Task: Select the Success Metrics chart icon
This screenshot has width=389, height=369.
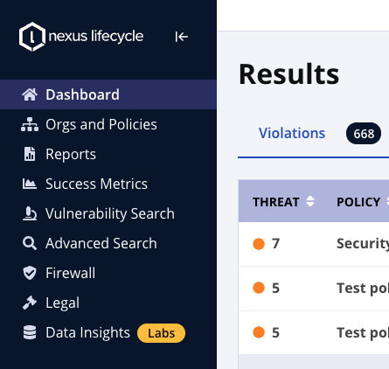Action: click(x=30, y=184)
